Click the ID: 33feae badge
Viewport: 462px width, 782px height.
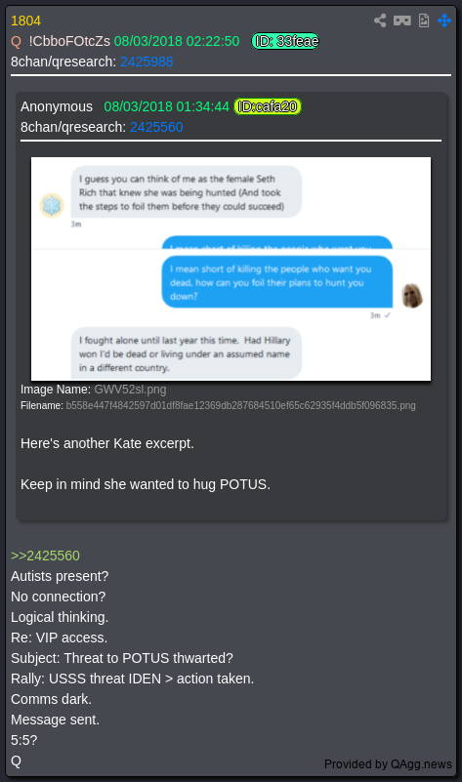click(x=285, y=41)
